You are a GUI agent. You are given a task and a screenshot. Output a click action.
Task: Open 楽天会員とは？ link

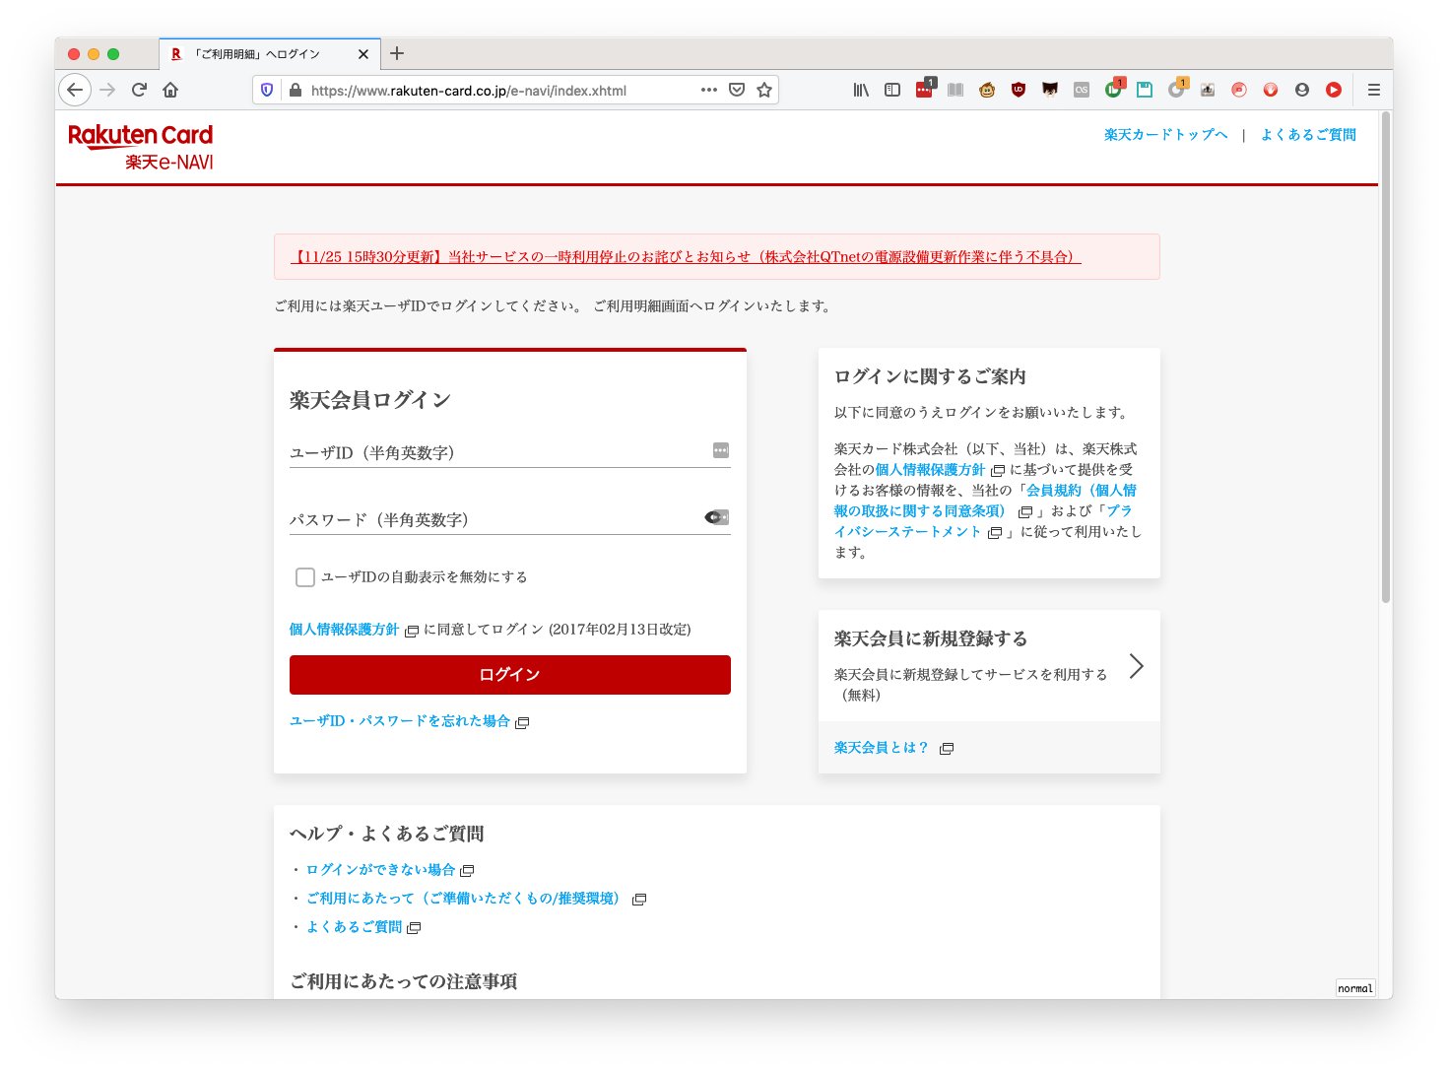[882, 748]
